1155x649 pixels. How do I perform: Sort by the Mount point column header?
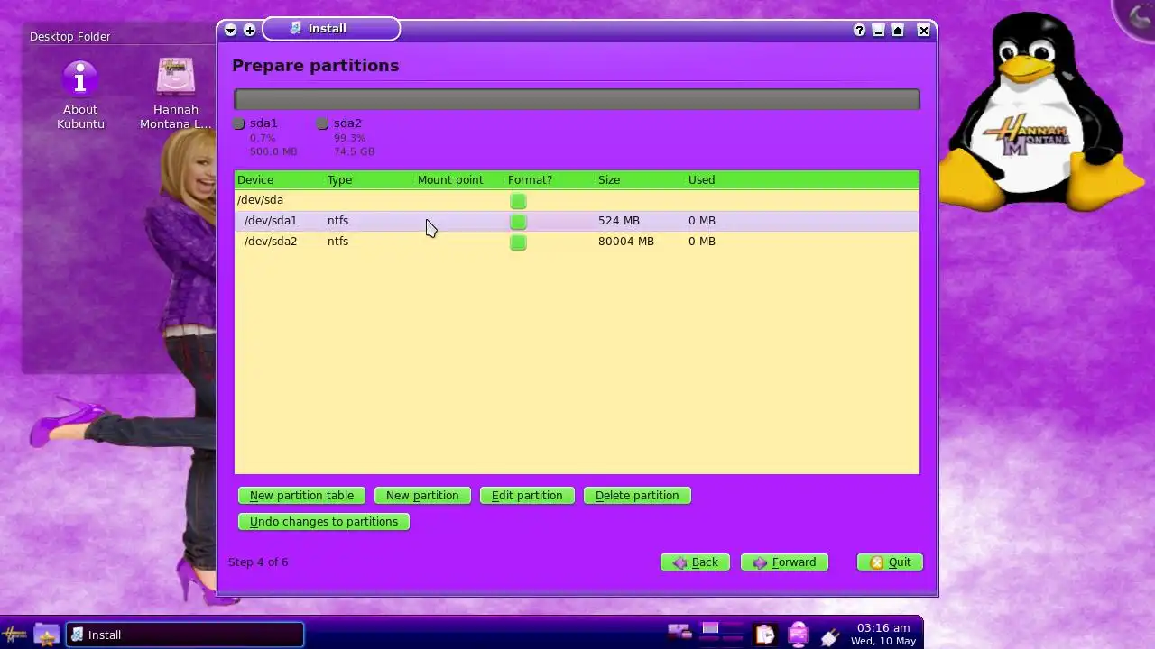coord(459,180)
